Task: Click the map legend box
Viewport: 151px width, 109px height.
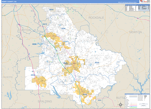Action: (137, 101)
